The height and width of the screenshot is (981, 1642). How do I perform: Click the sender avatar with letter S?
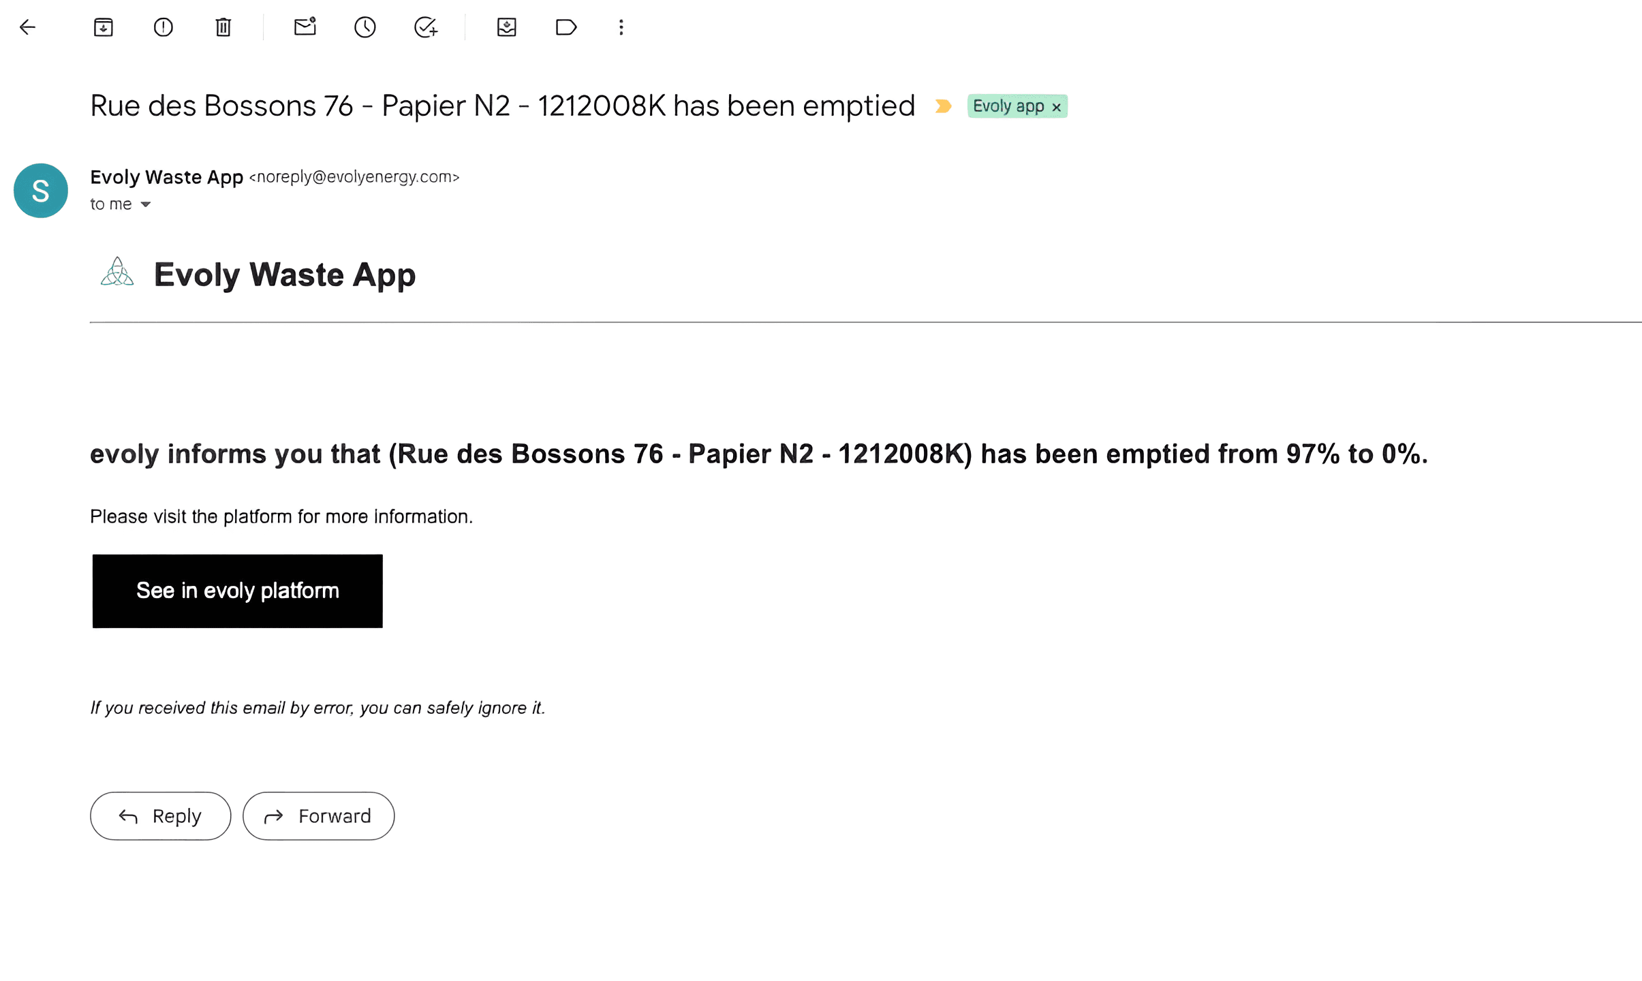pyautogui.click(x=41, y=191)
